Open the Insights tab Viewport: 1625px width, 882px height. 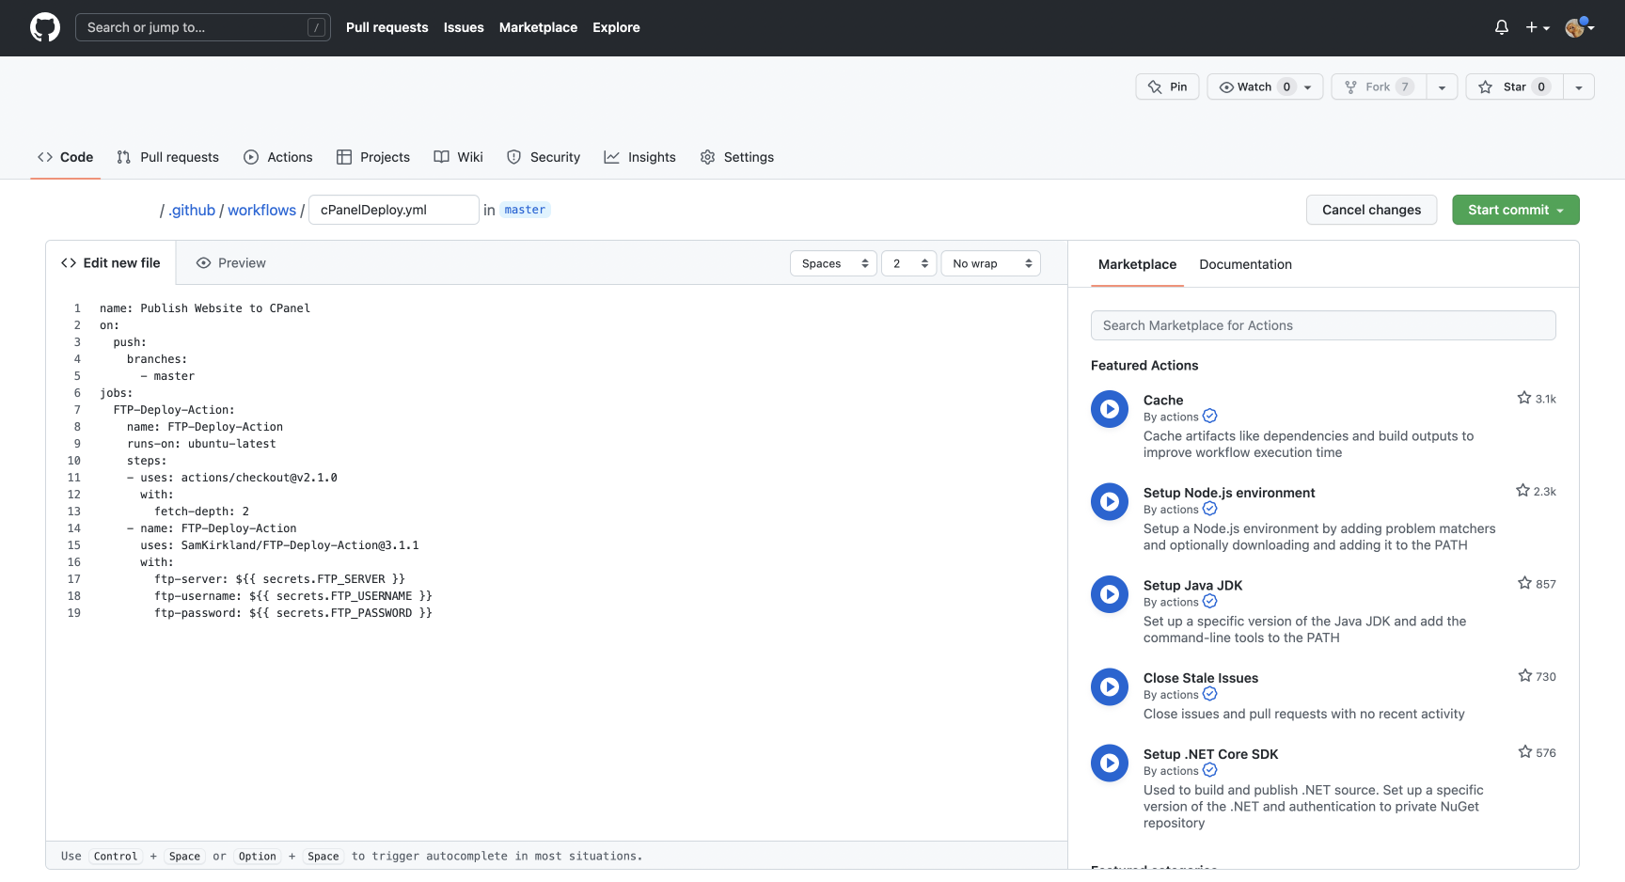[640, 157]
